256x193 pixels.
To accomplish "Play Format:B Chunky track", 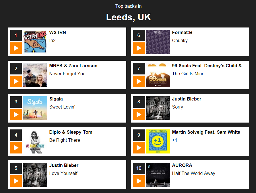I will click(x=139, y=48).
